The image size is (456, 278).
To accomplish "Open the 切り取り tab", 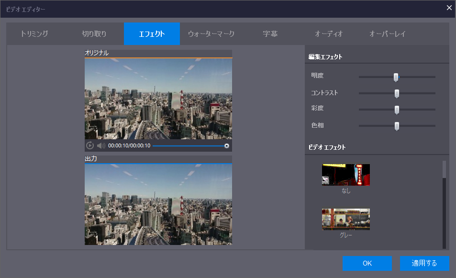I will pyautogui.click(x=94, y=34).
